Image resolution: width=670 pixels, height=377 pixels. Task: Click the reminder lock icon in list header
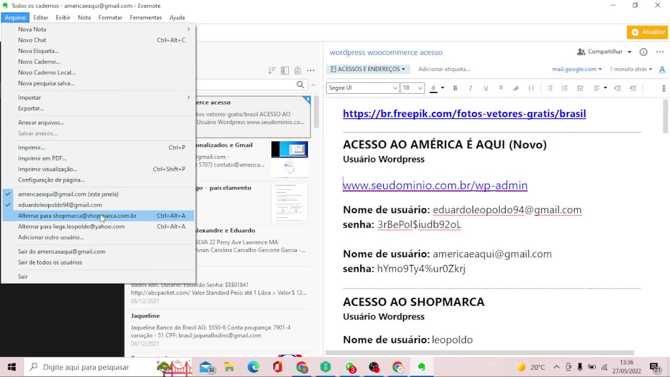point(297,70)
